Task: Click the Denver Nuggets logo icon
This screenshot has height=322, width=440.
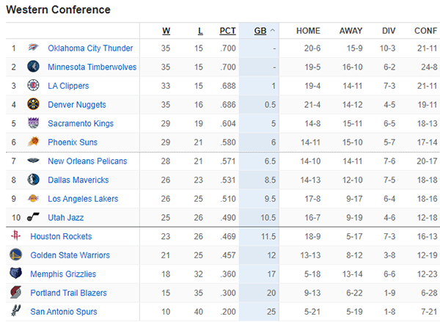Action: click(x=33, y=105)
